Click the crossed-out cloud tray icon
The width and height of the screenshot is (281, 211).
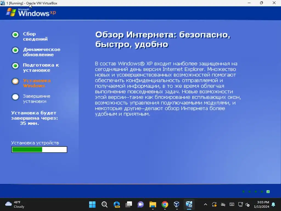(x=223, y=204)
